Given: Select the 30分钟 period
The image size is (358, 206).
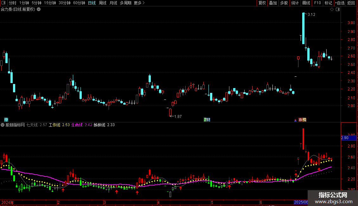Looking at the screenshot, I should 65,3.
